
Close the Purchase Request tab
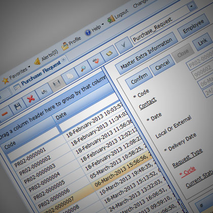pos(63,59)
